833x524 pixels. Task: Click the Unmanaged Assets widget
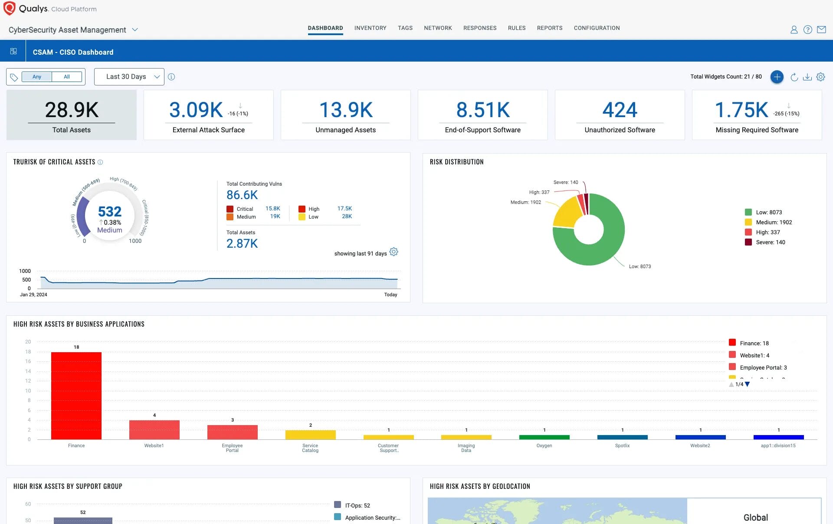click(x=345, y=115)
